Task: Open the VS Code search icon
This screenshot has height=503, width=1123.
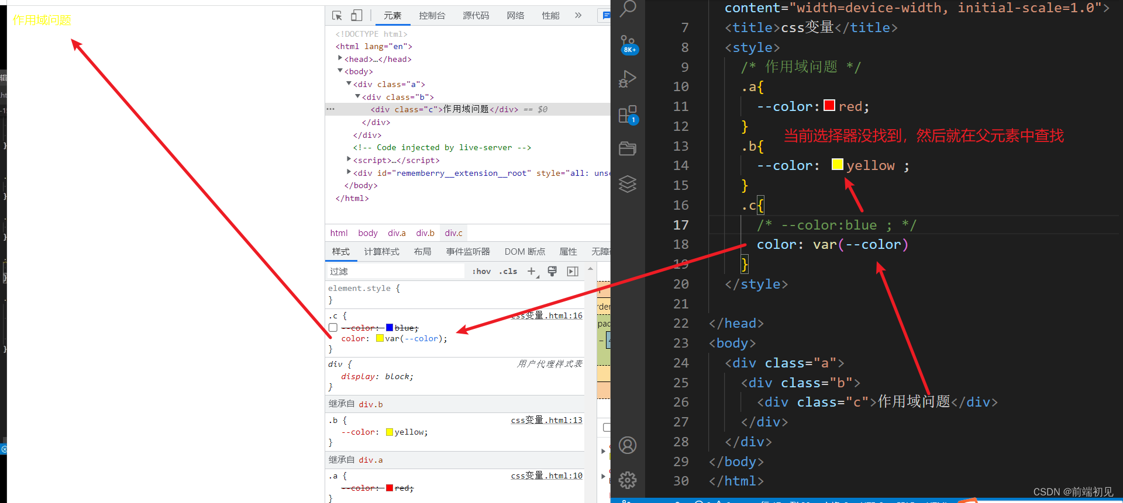Action: point(628,9)
